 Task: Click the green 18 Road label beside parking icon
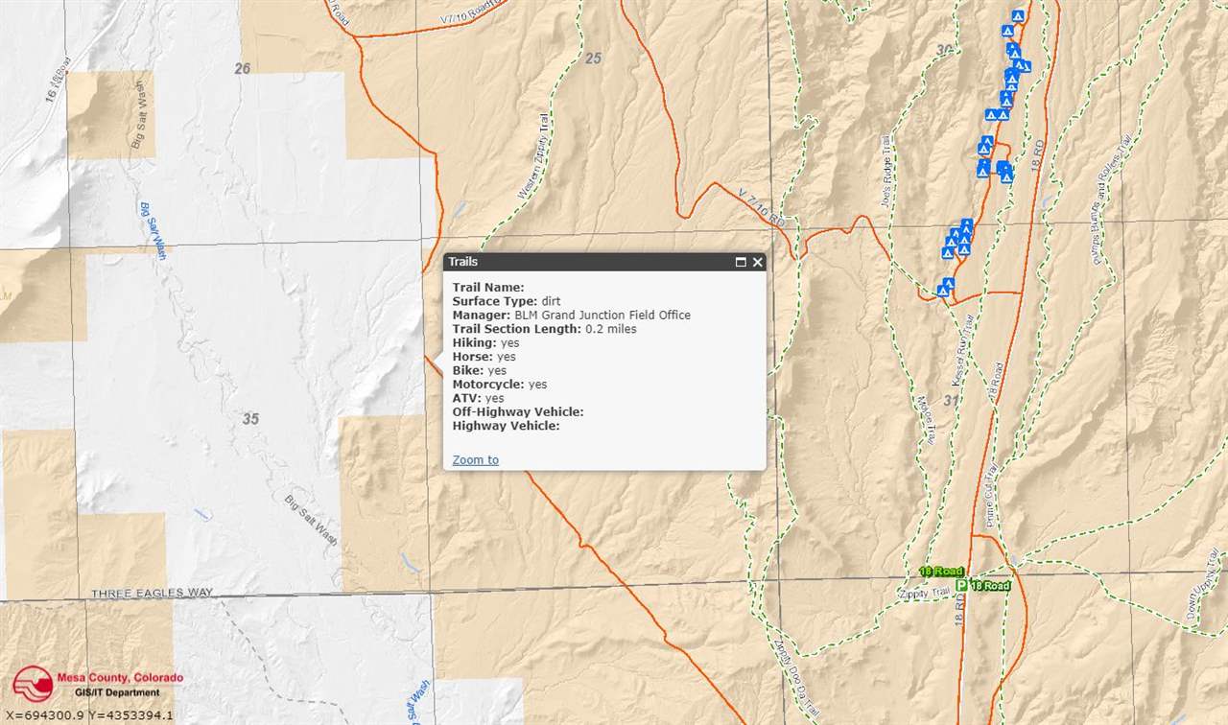pyautogui.click(x=989, y=586)
